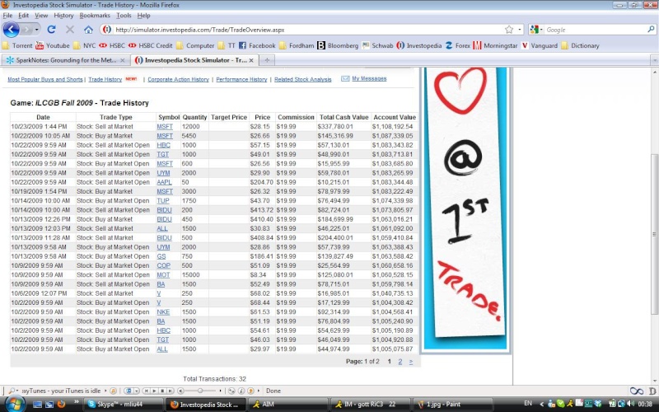The image size is (659, 412).
Task: Open the Bloomberg bookmark
Action: click(338, 45)
